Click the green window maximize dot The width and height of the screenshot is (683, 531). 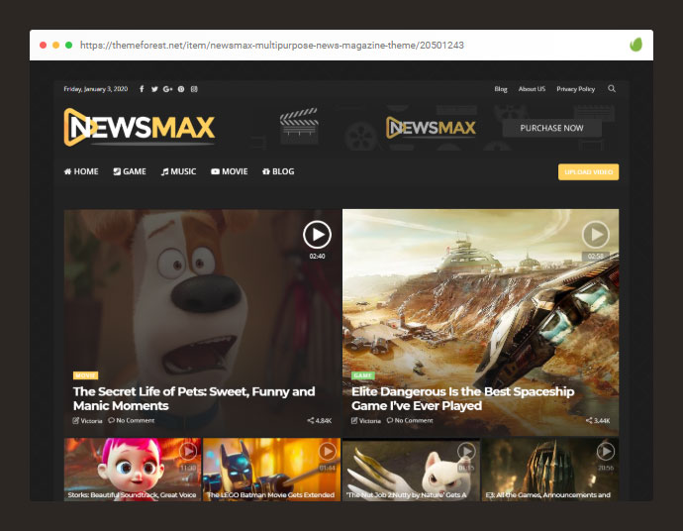tap(69, 45)
